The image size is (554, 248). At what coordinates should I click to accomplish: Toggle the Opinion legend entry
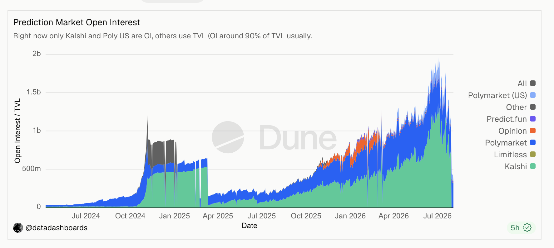tap(517, 131)
